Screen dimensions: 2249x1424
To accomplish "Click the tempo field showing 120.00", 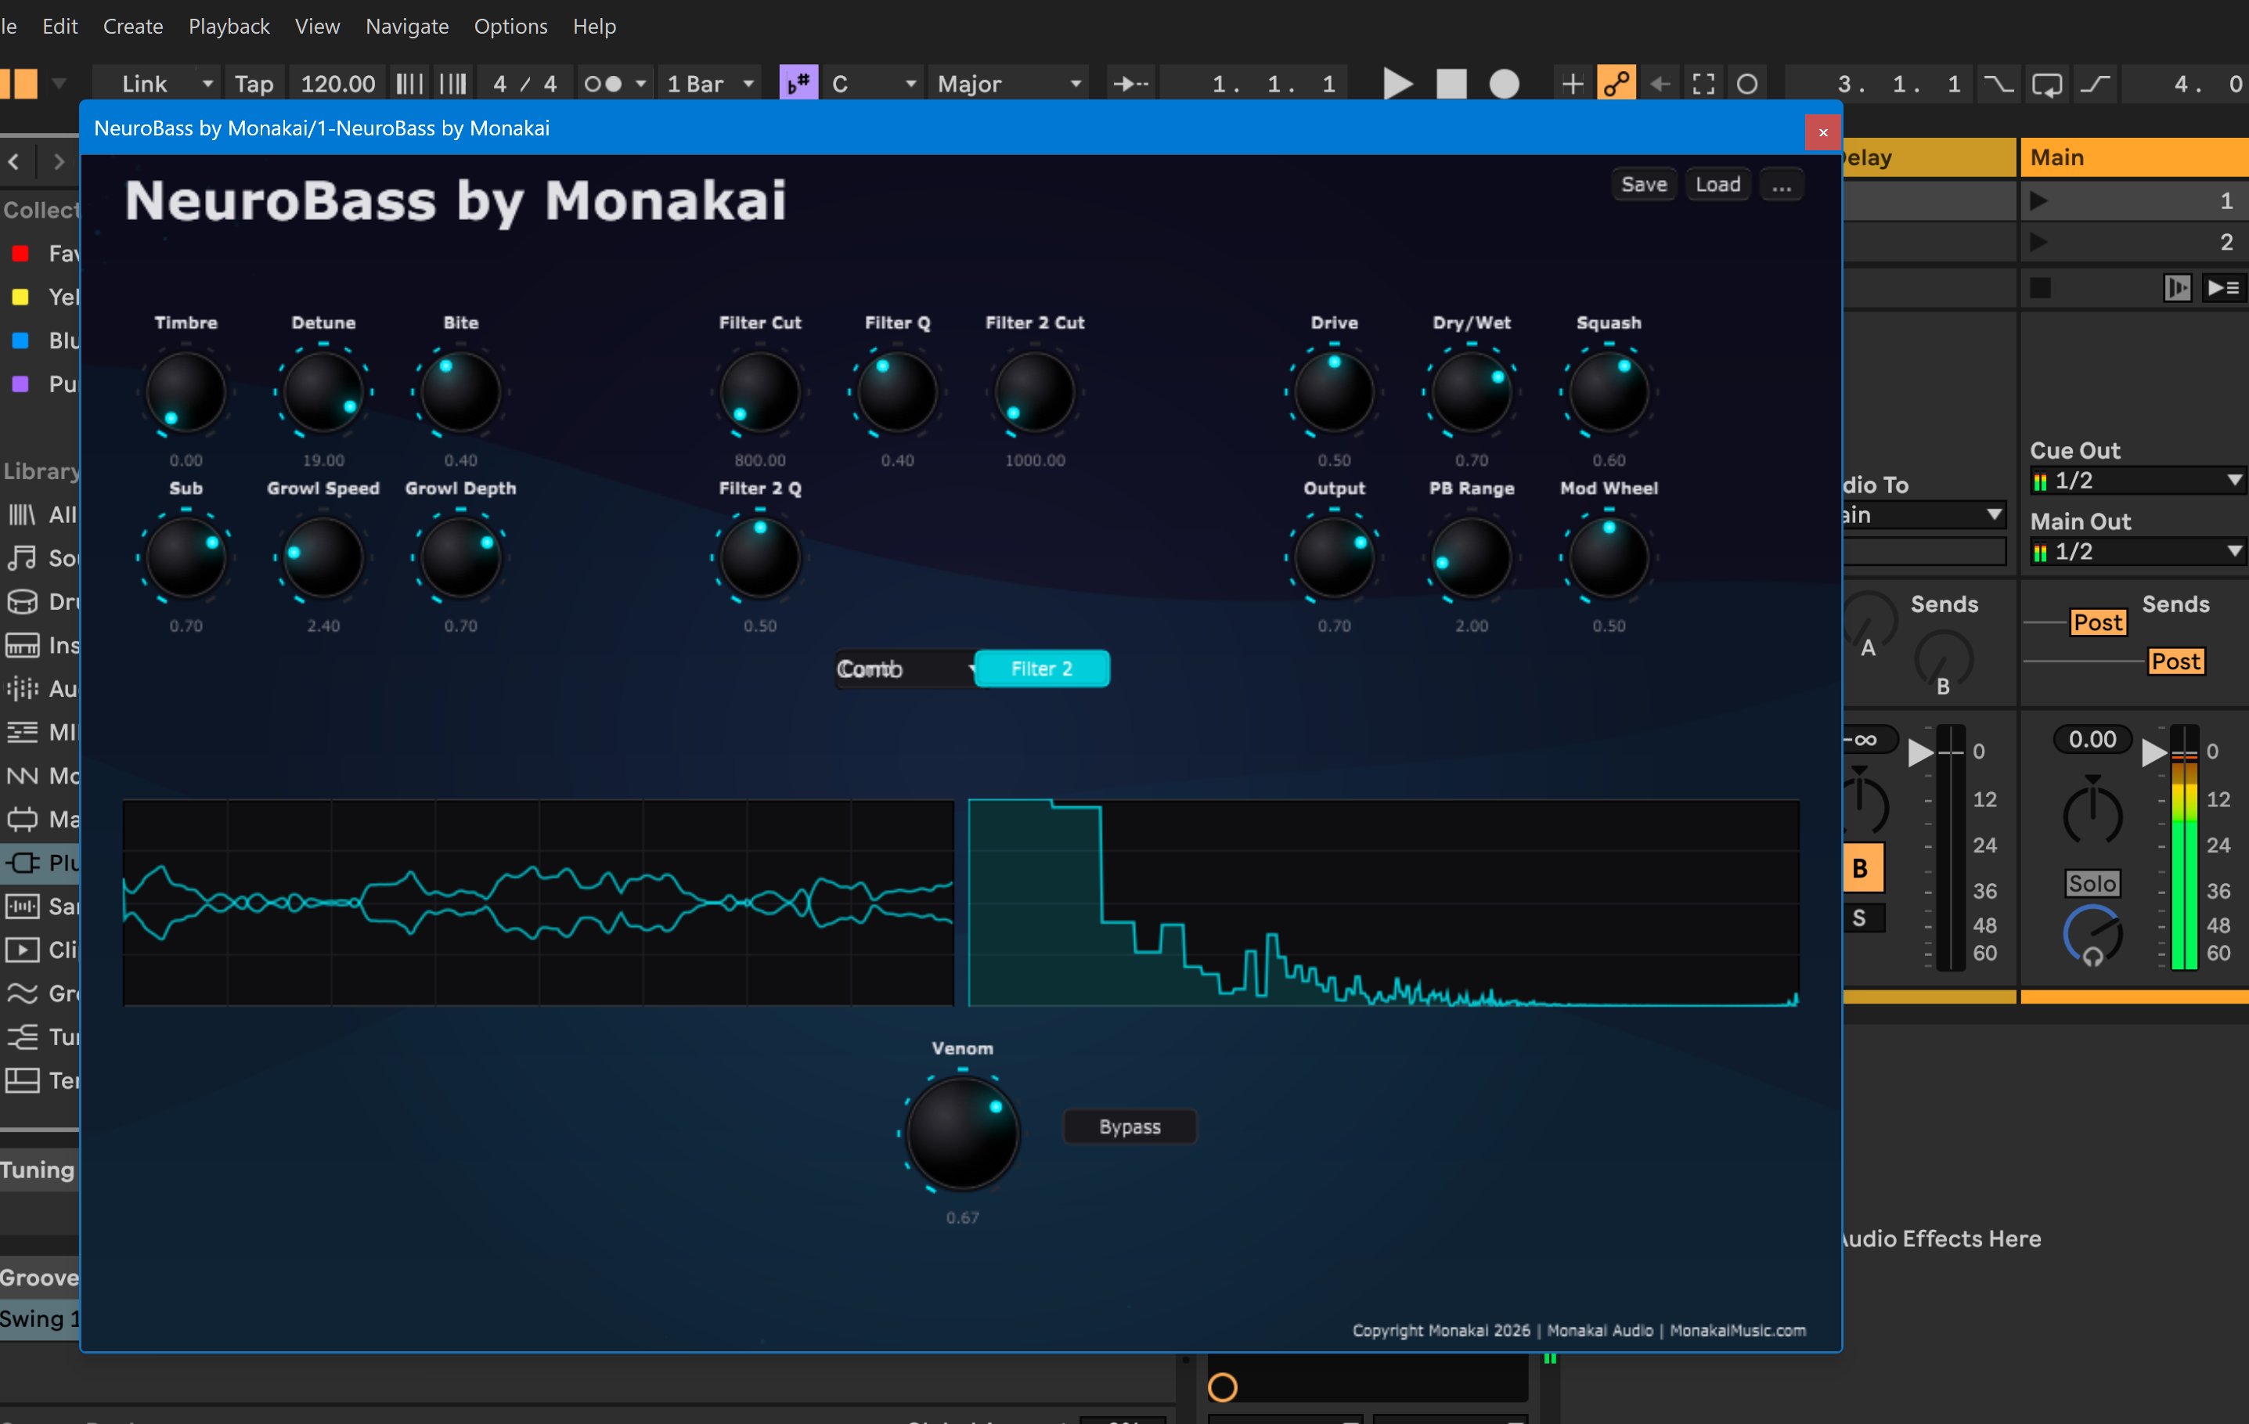I will [x=337, y=84].
